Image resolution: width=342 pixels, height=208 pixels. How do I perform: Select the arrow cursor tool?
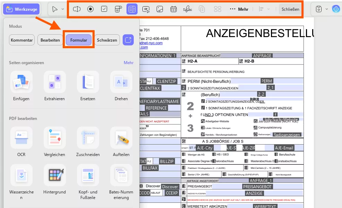point(55,9)
